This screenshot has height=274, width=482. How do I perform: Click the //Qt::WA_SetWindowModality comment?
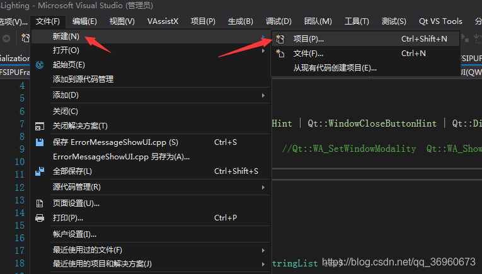349,149
